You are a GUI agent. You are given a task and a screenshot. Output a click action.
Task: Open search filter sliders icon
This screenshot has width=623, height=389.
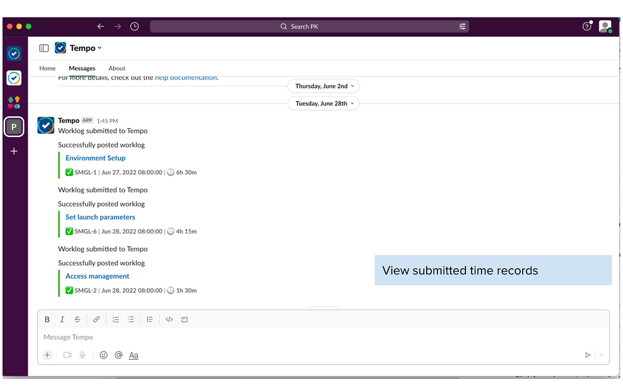(462, 26)
